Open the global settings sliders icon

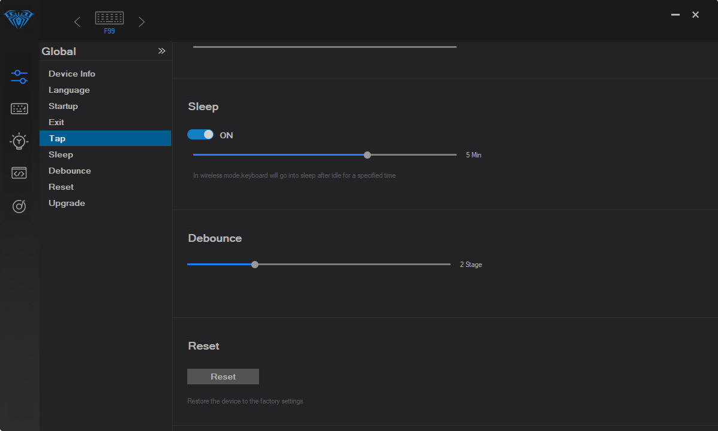(x=19, y=77)
